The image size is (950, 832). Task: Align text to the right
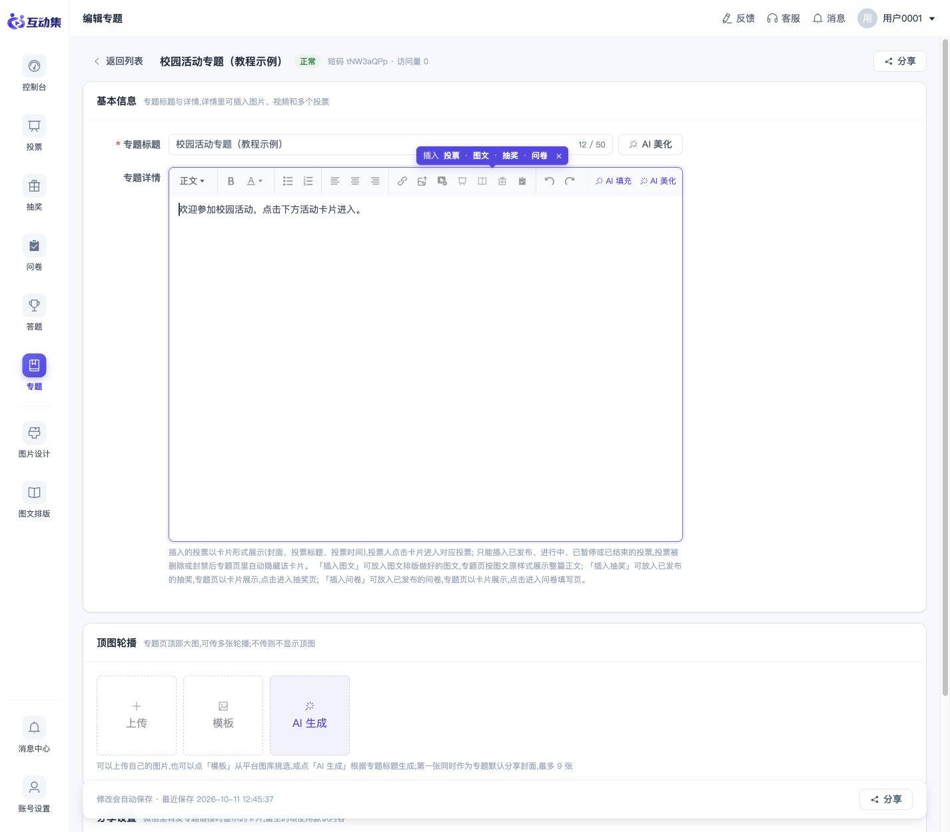pos(375,181)
